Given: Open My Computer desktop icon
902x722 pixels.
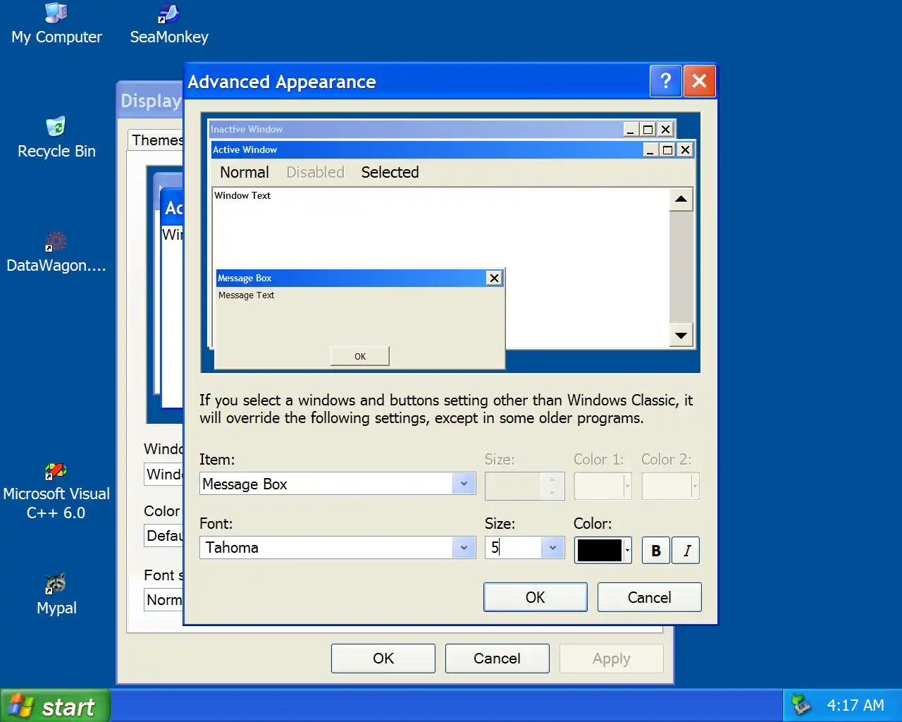Looking at the screenshot, I should click(56, 24).
